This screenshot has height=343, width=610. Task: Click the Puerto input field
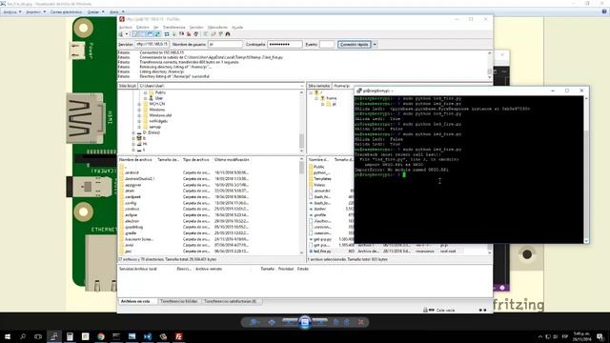click(x=327, y=45)
